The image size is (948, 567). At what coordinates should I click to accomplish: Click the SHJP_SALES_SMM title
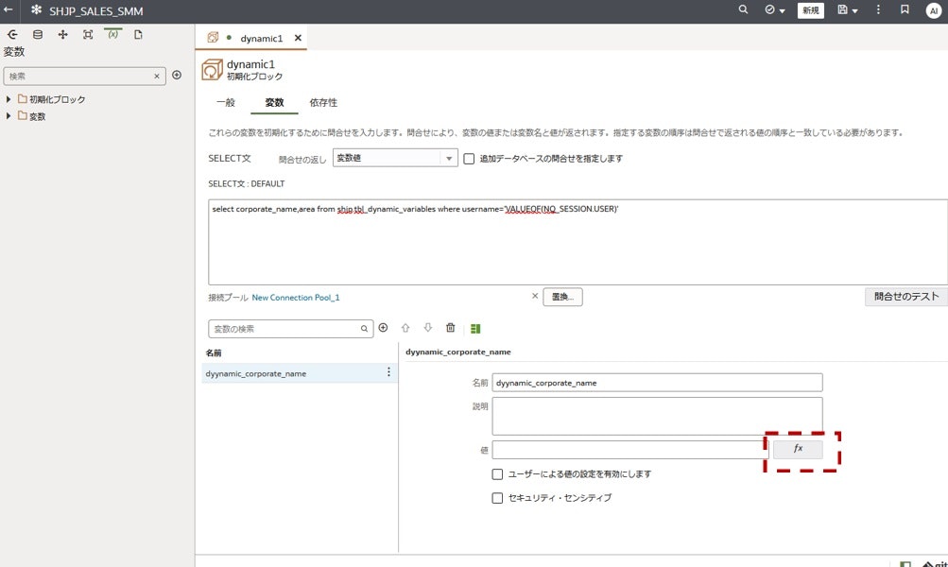click(x=96, y=11)
